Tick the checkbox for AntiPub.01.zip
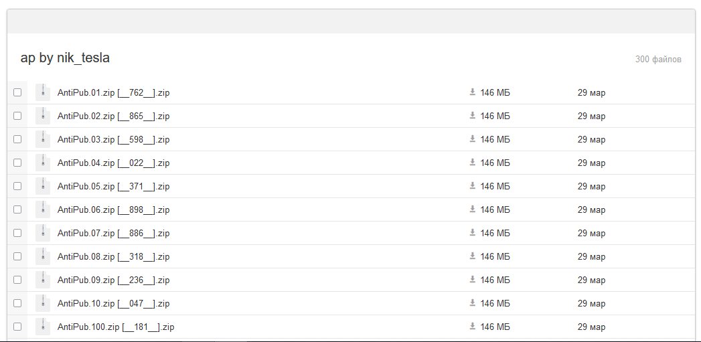The height and width of the screenshot is (342, 701). (17, 92)
